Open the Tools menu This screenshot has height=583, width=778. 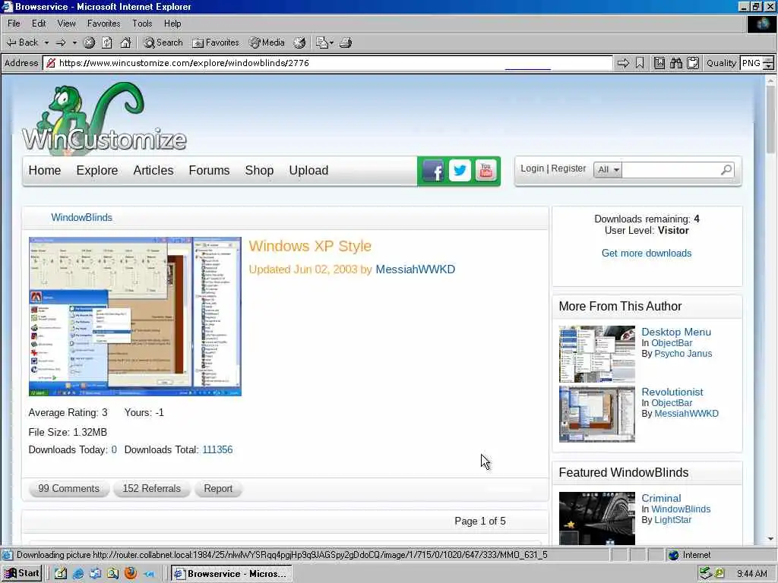click(142, 24)
